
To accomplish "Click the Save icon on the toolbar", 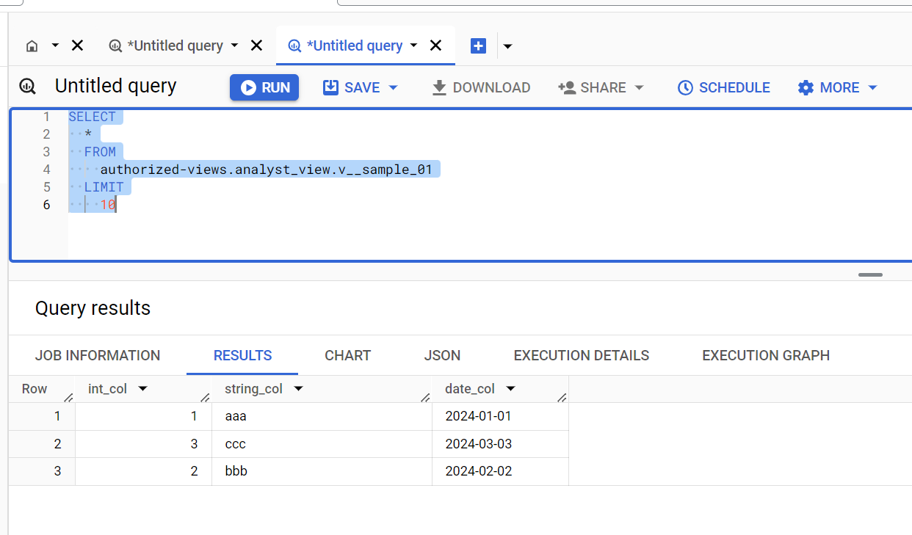I will (x=329, y=87).
